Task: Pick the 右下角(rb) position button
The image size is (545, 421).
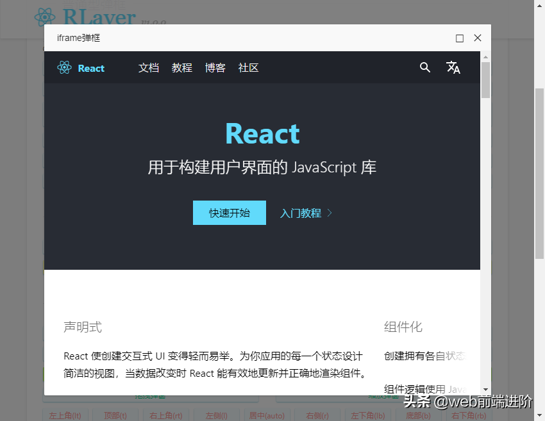Action: pos(468,415)
